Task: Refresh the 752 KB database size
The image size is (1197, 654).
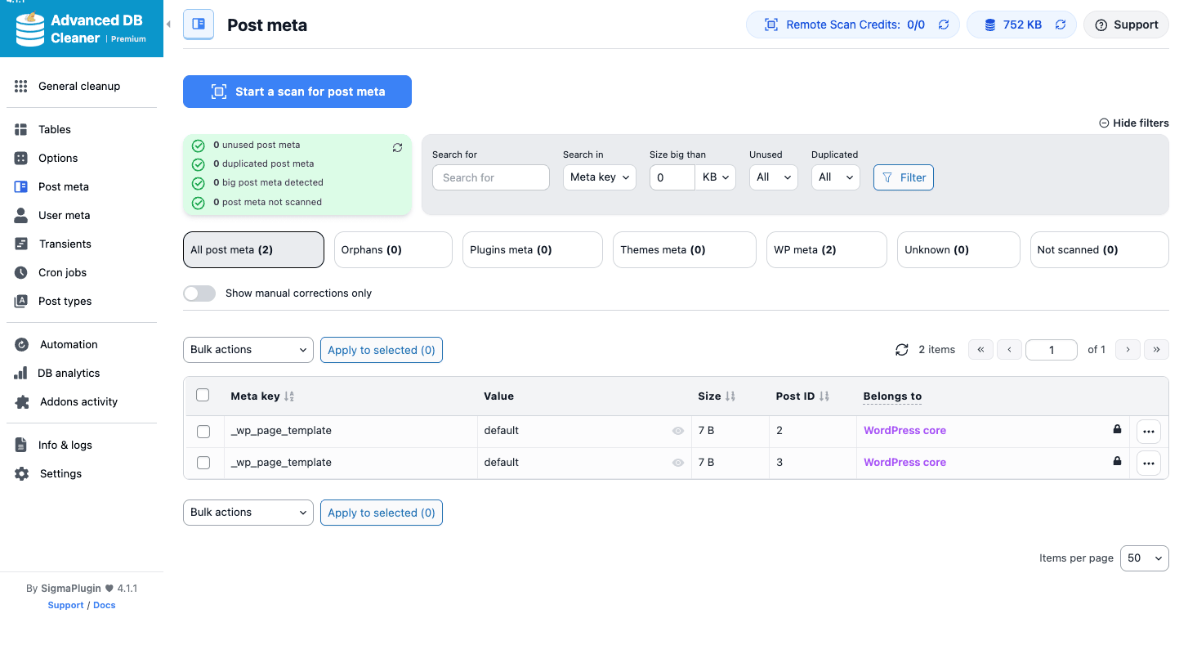Action: point(1061,25)
